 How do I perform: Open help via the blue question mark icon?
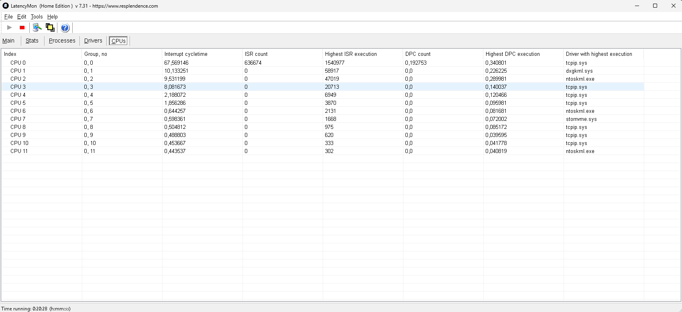(x=65, y=28)
